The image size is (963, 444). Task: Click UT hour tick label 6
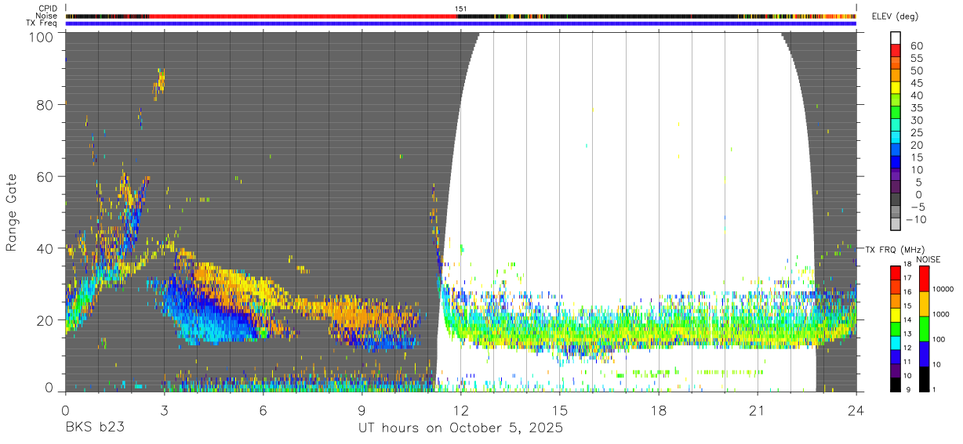point(263,409)
